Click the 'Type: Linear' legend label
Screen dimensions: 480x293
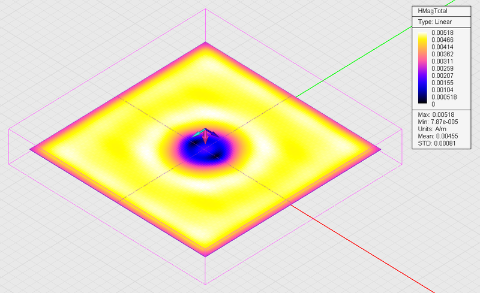click(434, 22)
